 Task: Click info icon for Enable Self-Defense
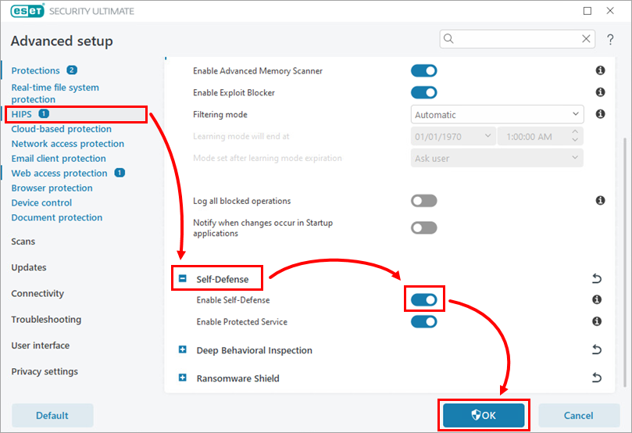(596, 300)
